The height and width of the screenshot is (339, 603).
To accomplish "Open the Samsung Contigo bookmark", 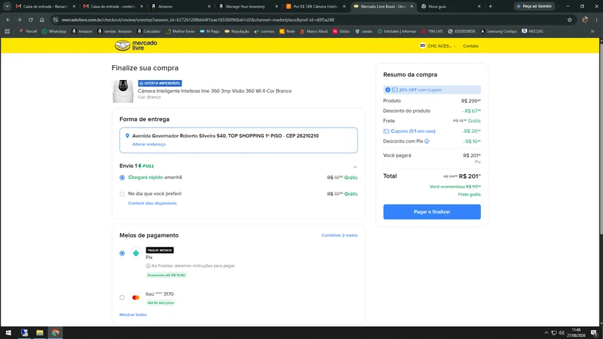I will click(x=499, y=31).
